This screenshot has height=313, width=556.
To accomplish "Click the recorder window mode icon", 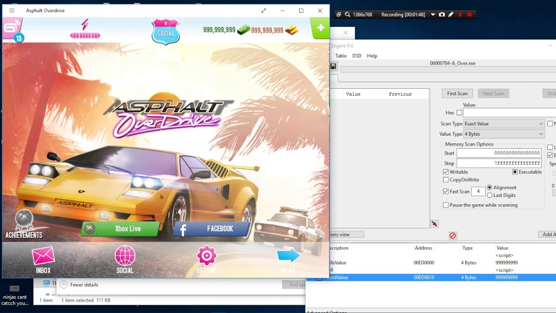I will point(339,14).
